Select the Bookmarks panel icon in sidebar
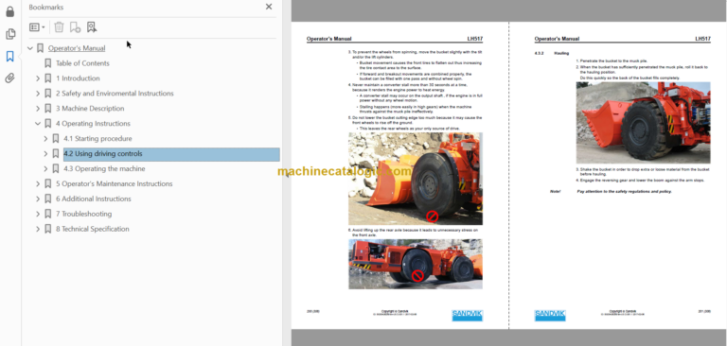The image size is (727, 346). [x=9, y=56]
